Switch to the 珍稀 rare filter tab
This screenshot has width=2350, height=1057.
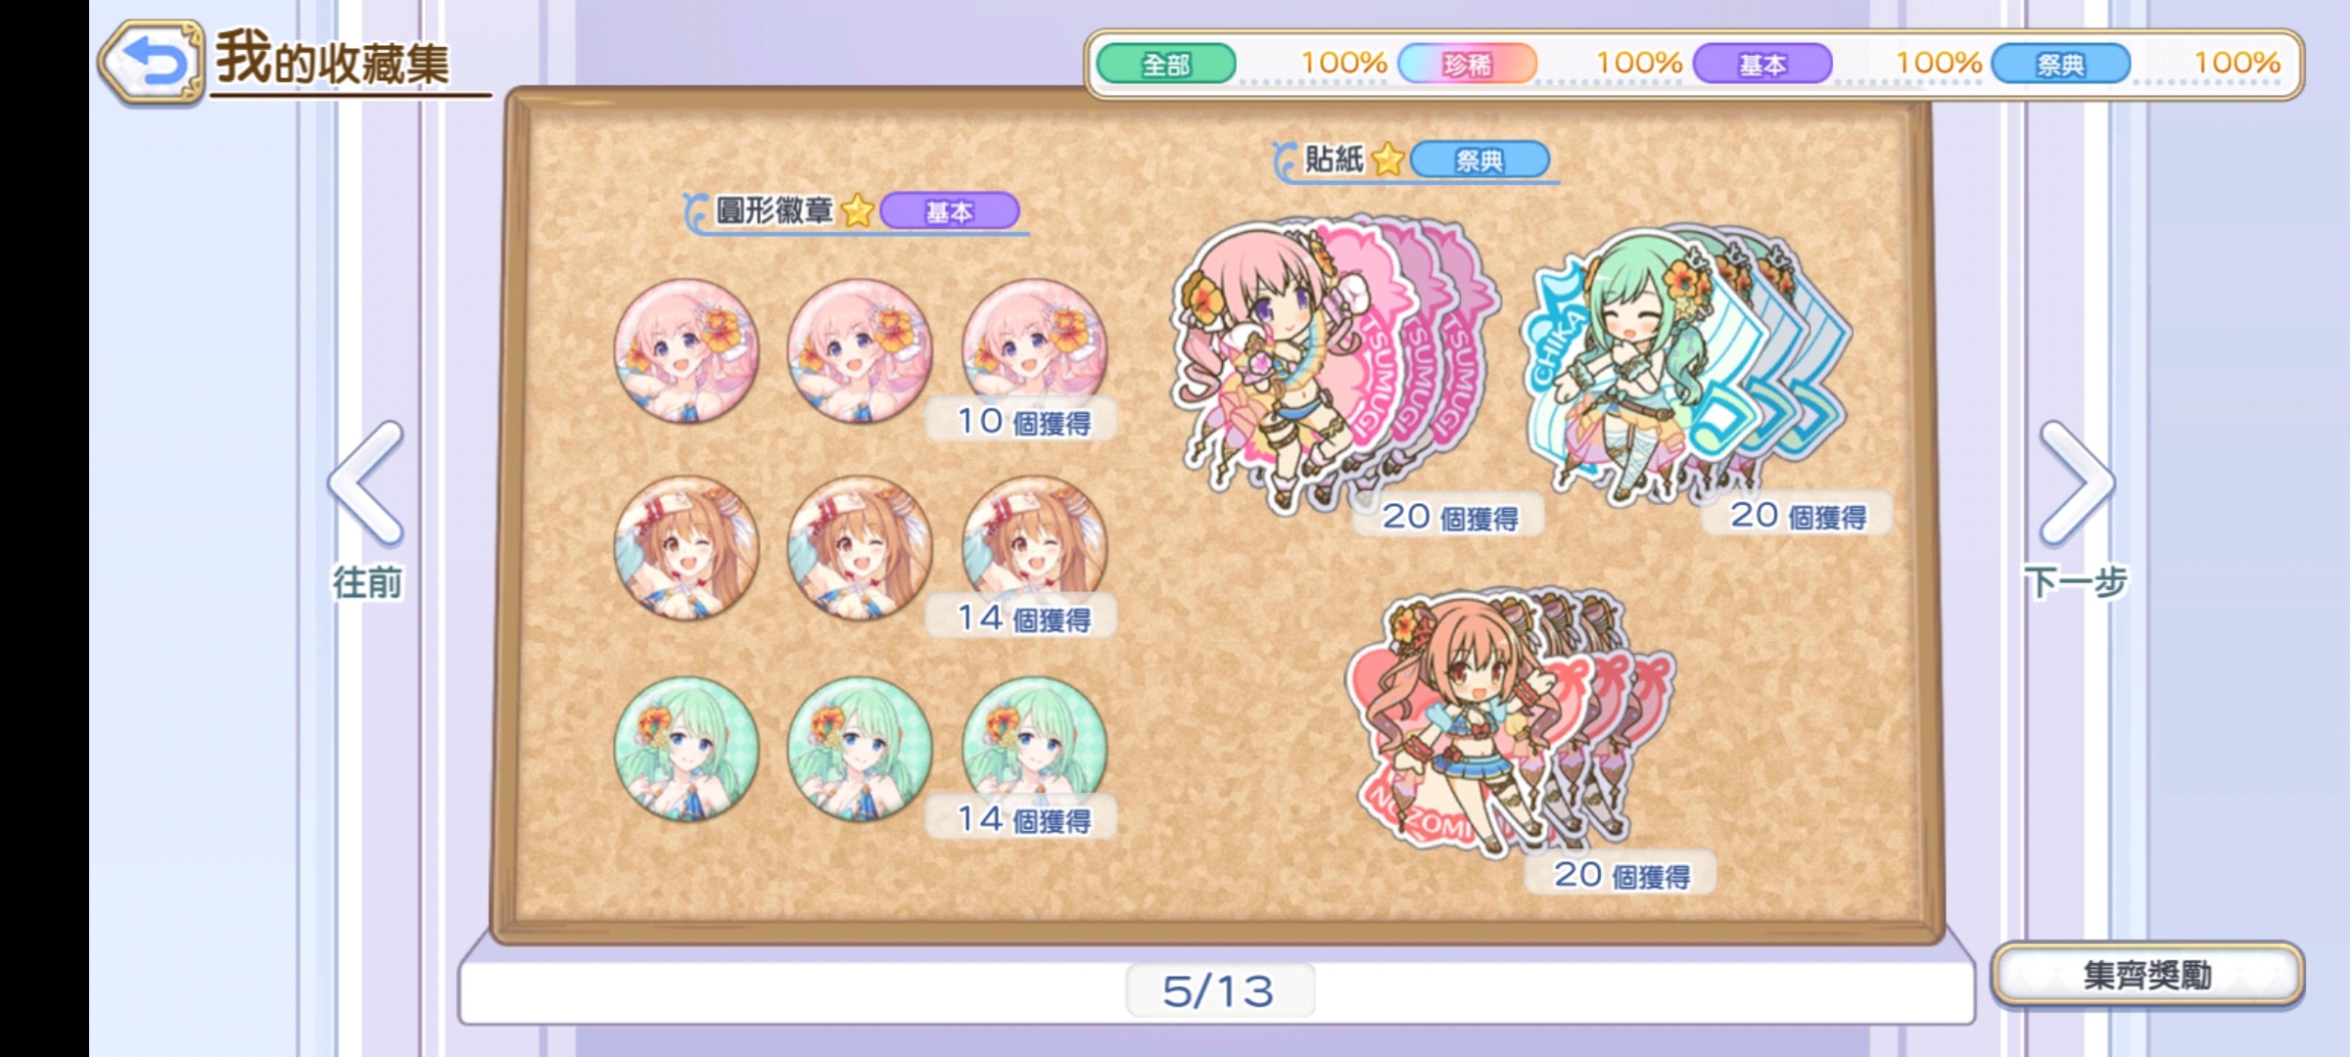pyautogui.click(x=1467, y=65)
